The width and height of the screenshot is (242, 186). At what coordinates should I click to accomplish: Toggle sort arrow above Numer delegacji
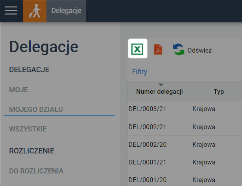(161, 85)
